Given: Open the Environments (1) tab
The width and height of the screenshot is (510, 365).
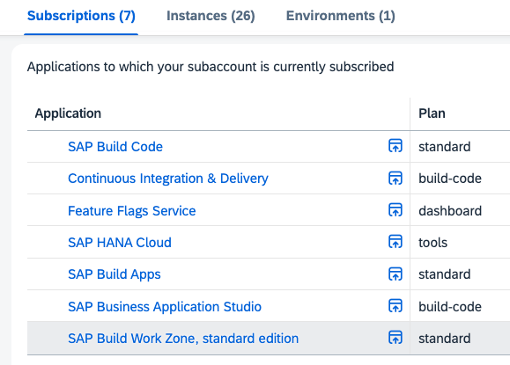Looking at the screenshot, I should (341, 16).
